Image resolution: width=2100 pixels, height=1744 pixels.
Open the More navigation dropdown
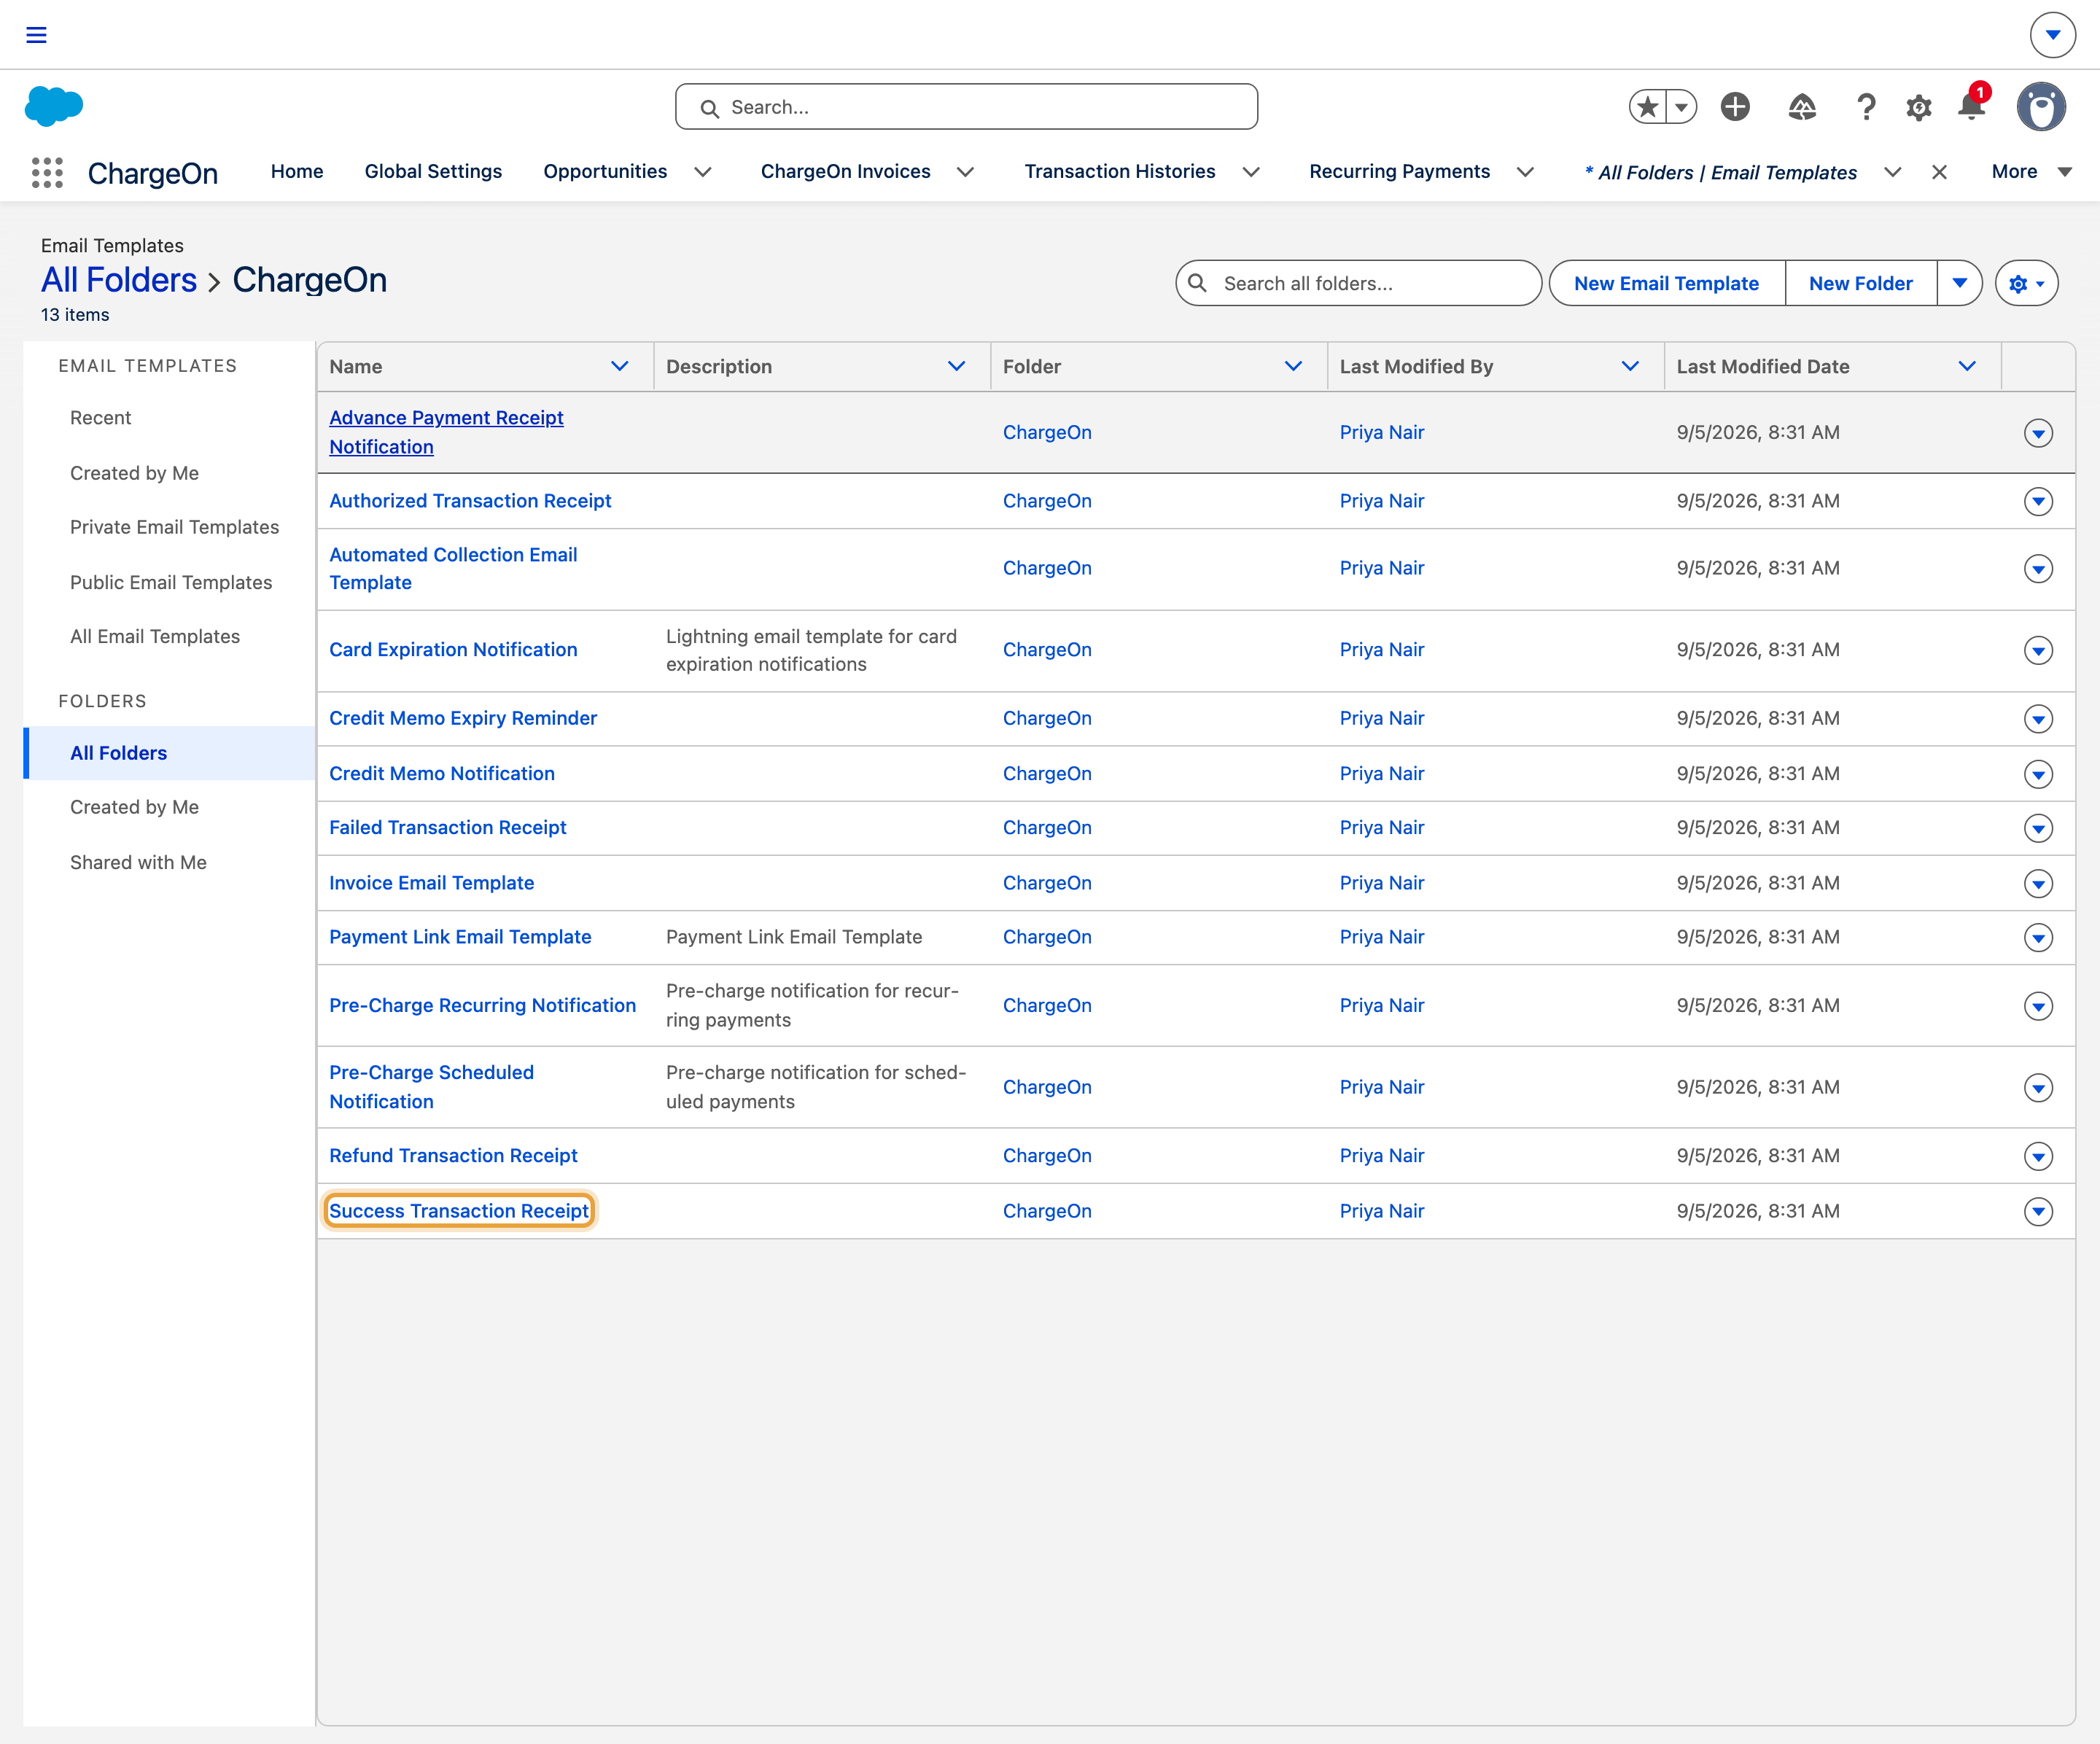coord(2031,172)
